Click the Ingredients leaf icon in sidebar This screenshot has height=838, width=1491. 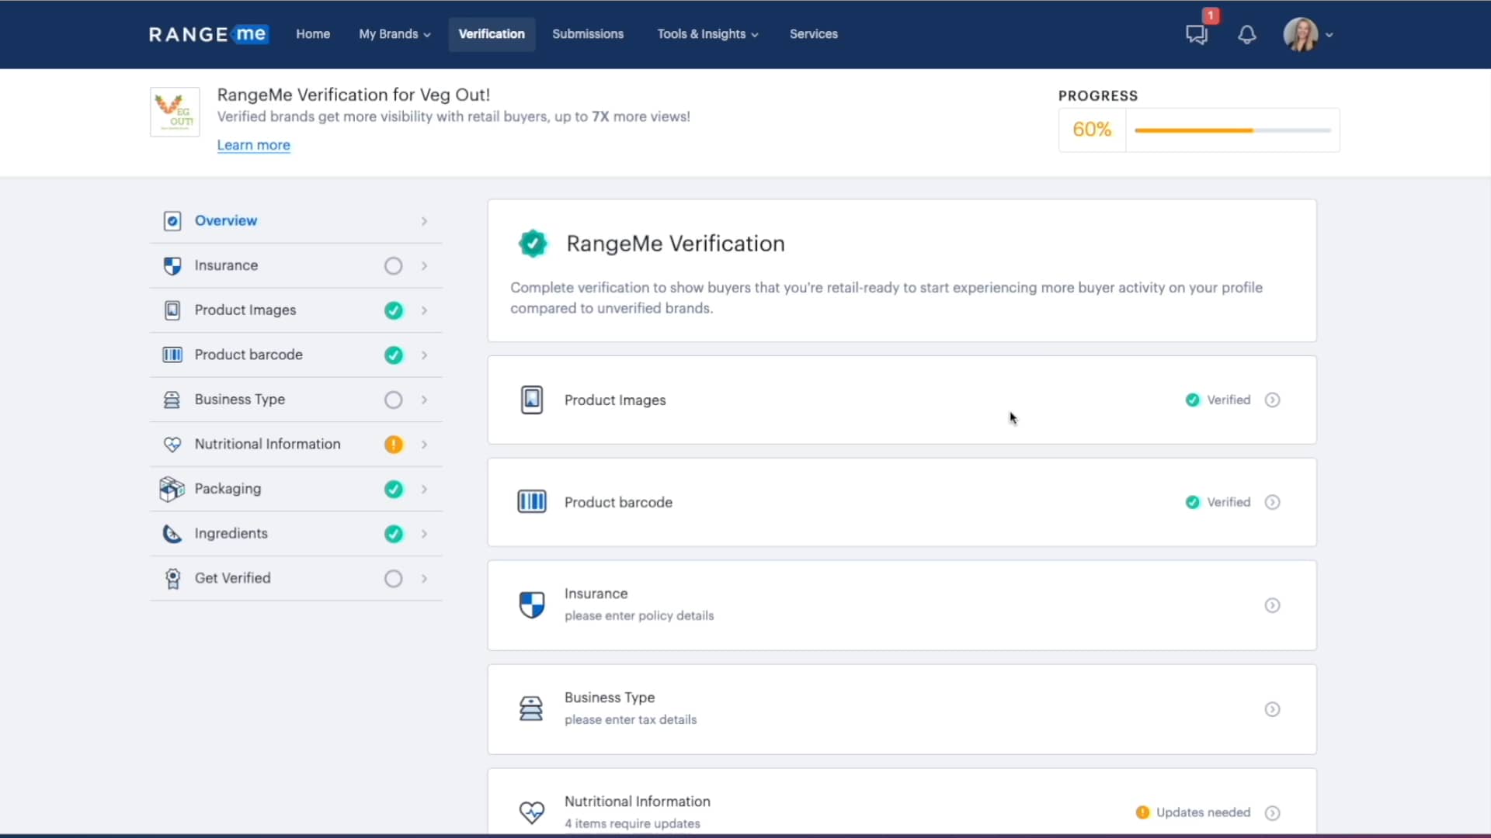click(170, 534)
